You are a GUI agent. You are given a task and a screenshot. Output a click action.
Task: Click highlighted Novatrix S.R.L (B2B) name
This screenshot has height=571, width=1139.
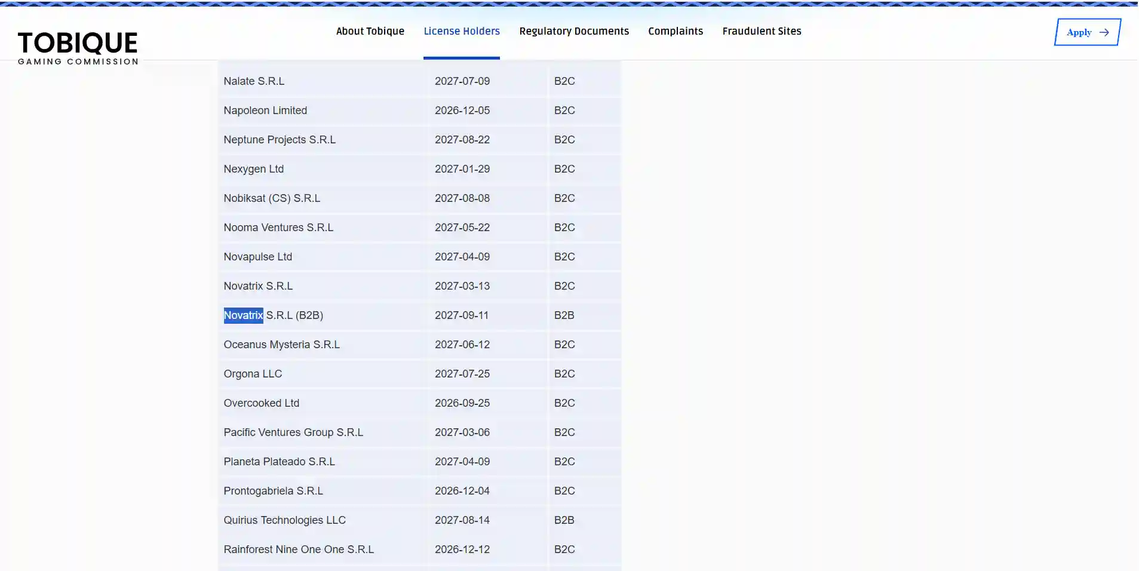point(273,315)
